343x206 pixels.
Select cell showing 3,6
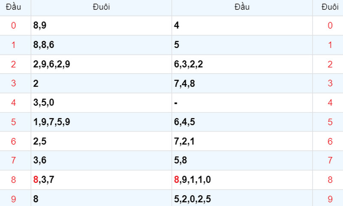click(101, 160)
